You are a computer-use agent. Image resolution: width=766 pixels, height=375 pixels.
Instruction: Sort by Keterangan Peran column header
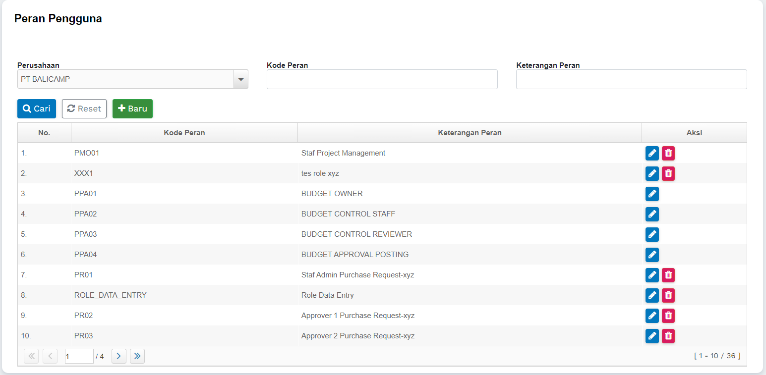click(x=469, y=133)
